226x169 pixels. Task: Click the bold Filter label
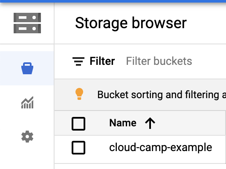(102, 61)
